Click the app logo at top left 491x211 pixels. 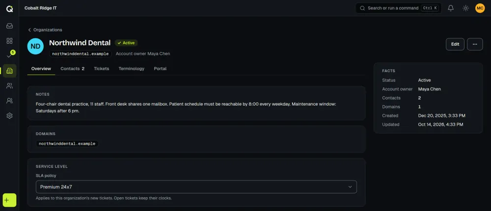[x=9, y=8]
